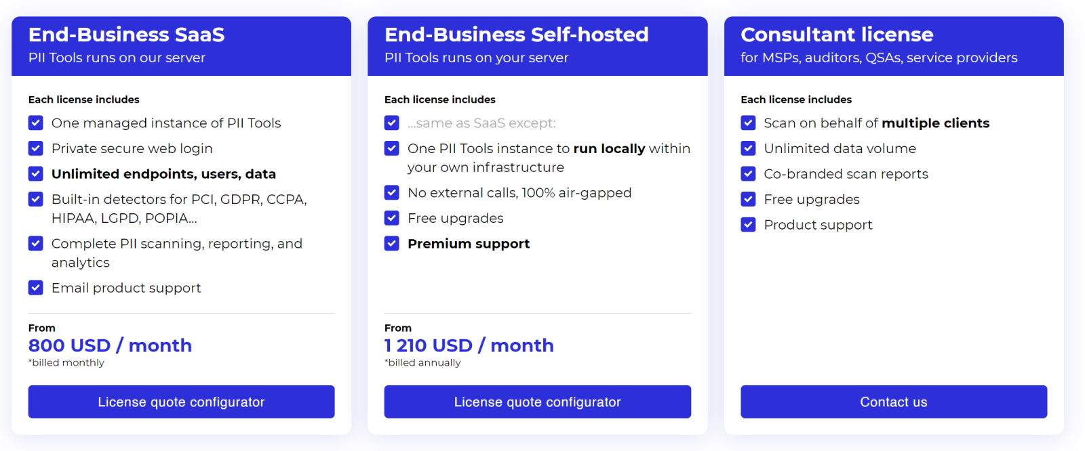Image resolution: width=1085 pixels, height=451 pixels.
Task: Click the No external calls air-gapped checkmark
Action: [392, 192]
